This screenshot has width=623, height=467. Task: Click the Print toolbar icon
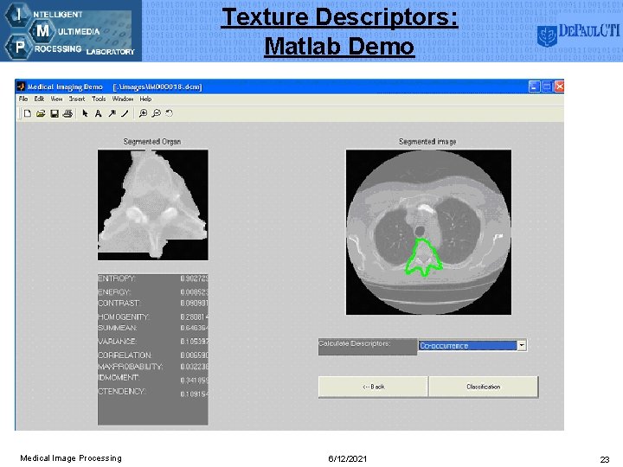click(x=68, y=113)
